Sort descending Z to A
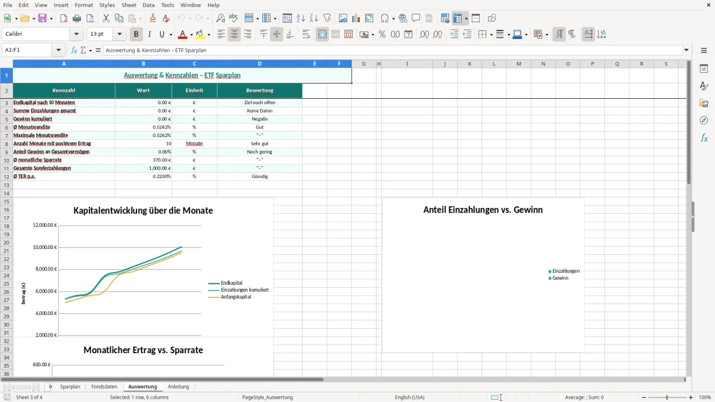Screen dimensions: 715x402 (x=313, y=18)
